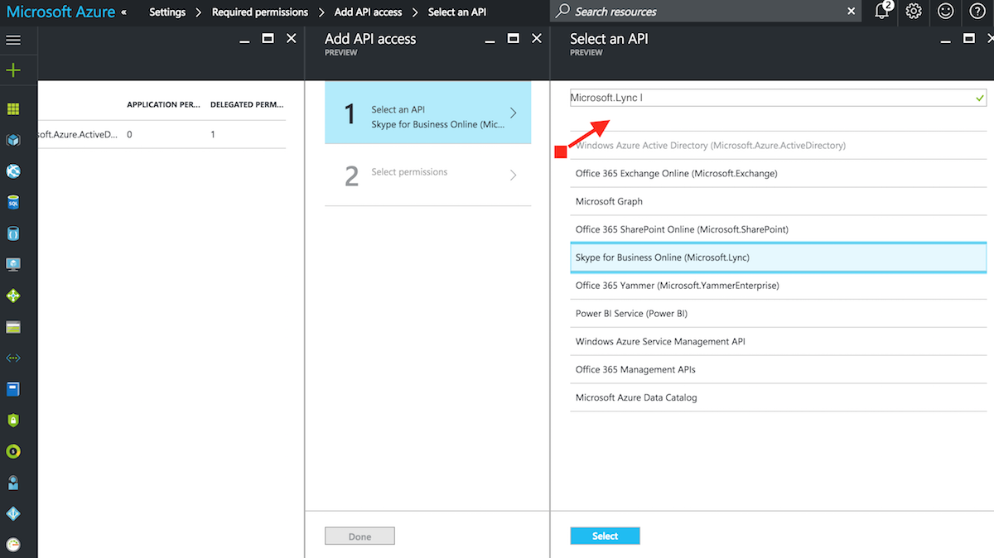This screenshot has height=558, width=994.
Task: Open Resource groups cube icon in sidebar
Action: pyautogui.click(x=13, y=140)
